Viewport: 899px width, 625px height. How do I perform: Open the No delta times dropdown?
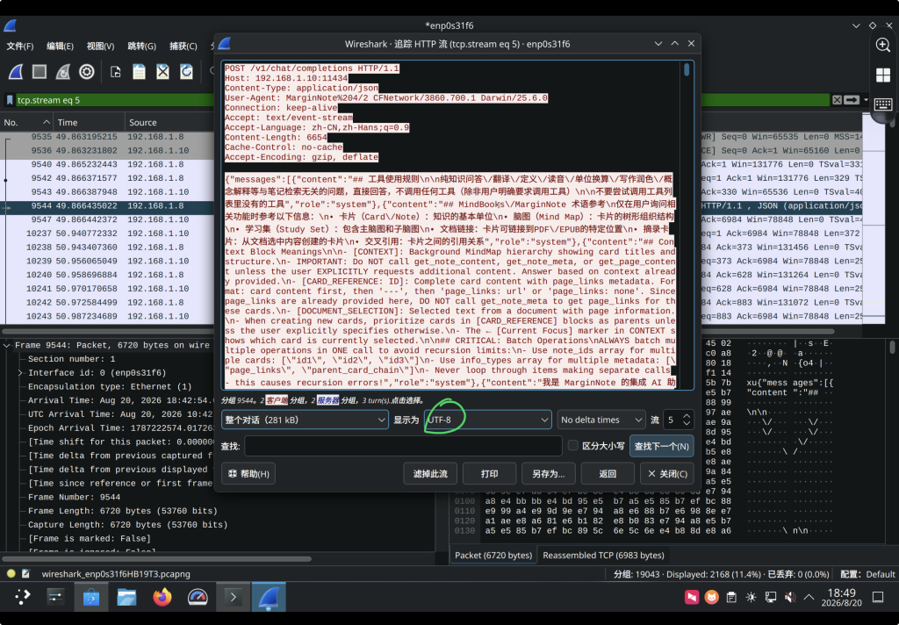[x=602, y=420]
